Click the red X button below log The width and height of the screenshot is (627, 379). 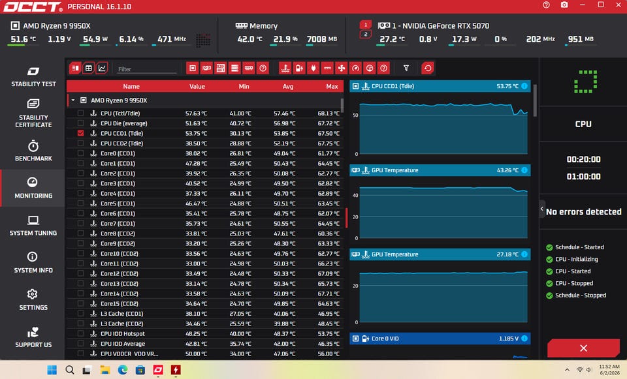tap(583, 348)
